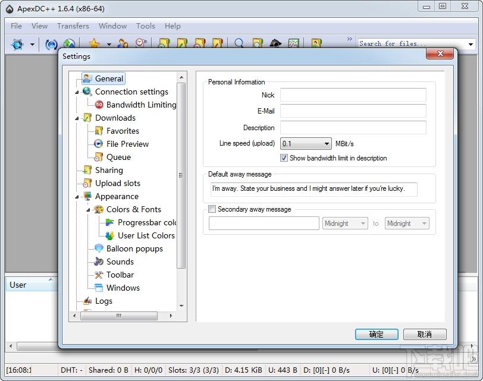Open the Favorites download settings page
483x381 pixels.
tap(123, 131)
